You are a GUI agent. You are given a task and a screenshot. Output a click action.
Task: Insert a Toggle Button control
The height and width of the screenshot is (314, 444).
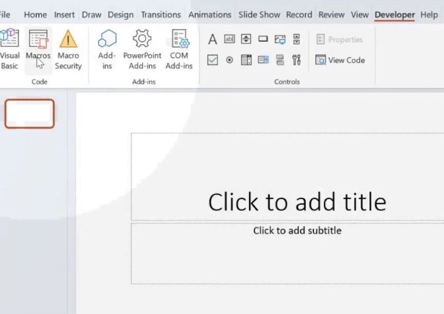(x=280, y=60)
